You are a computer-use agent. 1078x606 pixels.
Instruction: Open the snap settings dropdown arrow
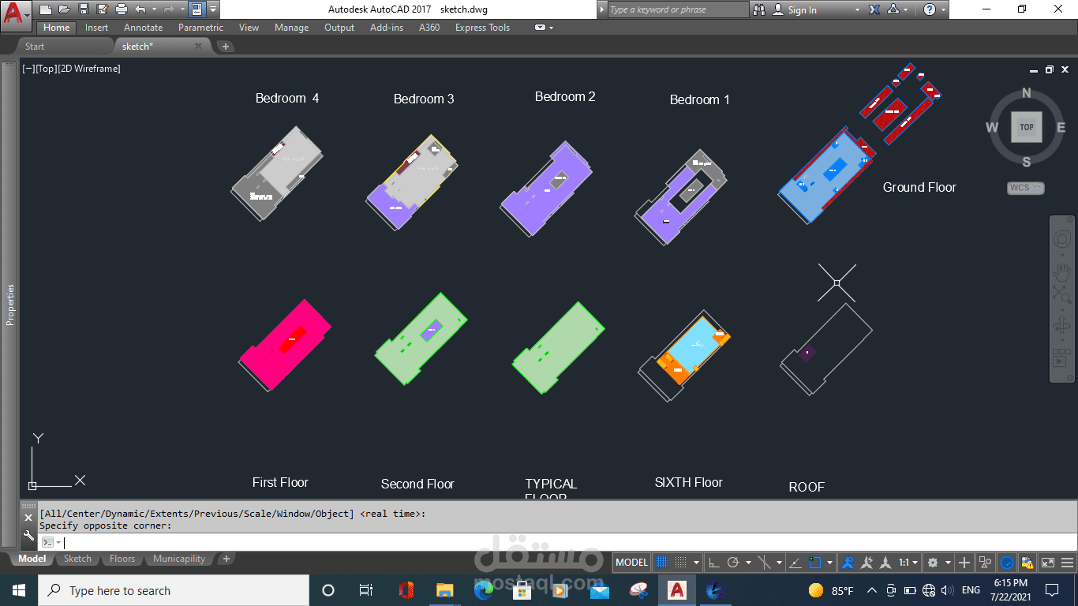coord(696,563)
